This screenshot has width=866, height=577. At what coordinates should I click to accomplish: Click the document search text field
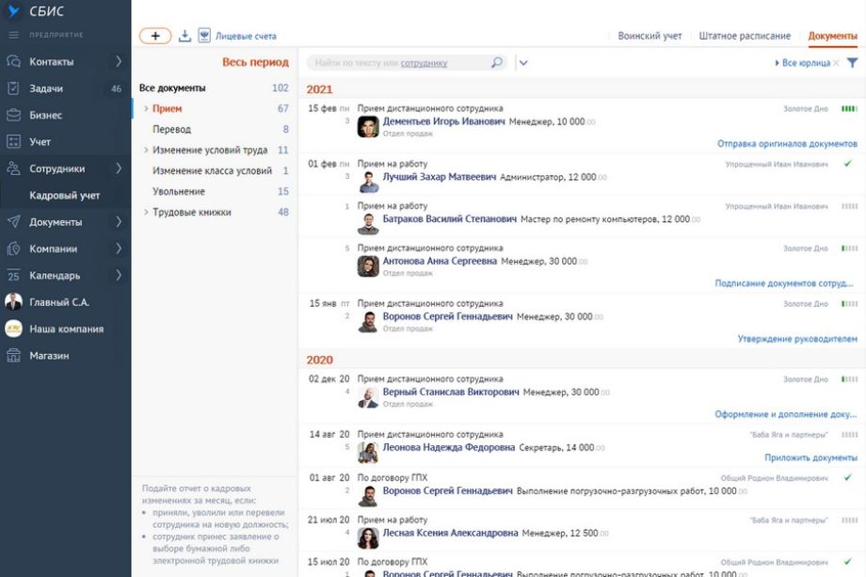click(395, 63)
